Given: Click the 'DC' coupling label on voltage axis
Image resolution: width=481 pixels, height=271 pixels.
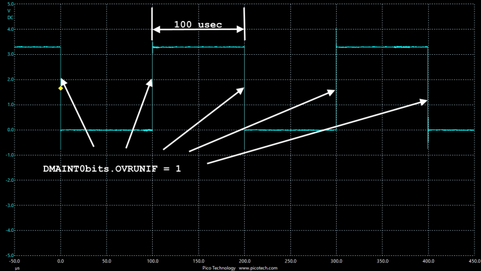Looking at the screenshot, I should click(x=10, y=17).
